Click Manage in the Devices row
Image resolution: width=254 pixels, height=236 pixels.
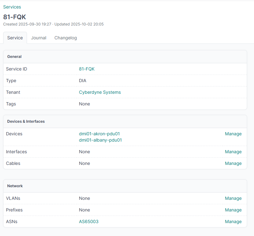click(233, 134)
